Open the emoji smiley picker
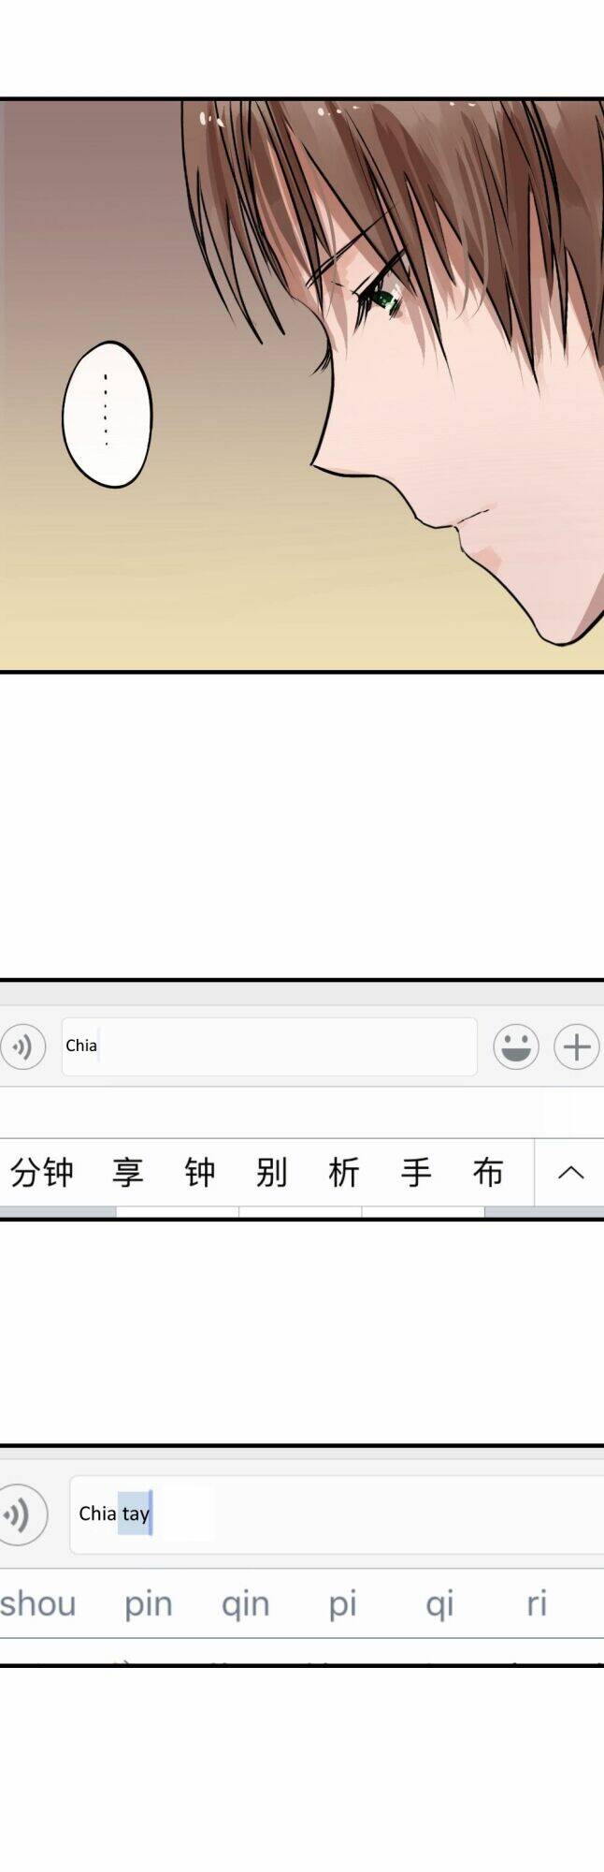 [x=515, y=1046]
